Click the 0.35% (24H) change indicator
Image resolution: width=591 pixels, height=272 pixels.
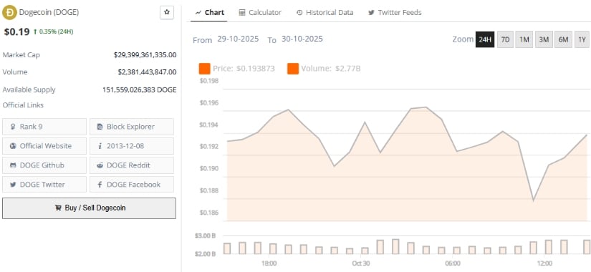[53, 31]
